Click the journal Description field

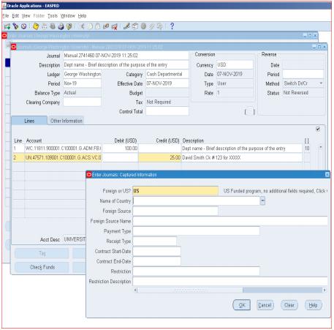point(126,65)
